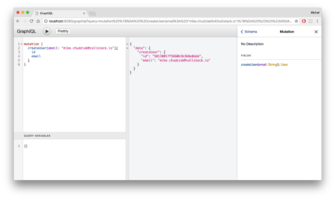Open the User return type link
This screenshot has width=335, height=199.
coord(284,65)
